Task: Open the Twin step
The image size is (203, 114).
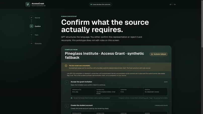Action: (37, 35)
